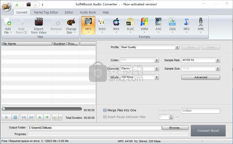
Task: Click the Save profile button
Action: pos(191,47)
